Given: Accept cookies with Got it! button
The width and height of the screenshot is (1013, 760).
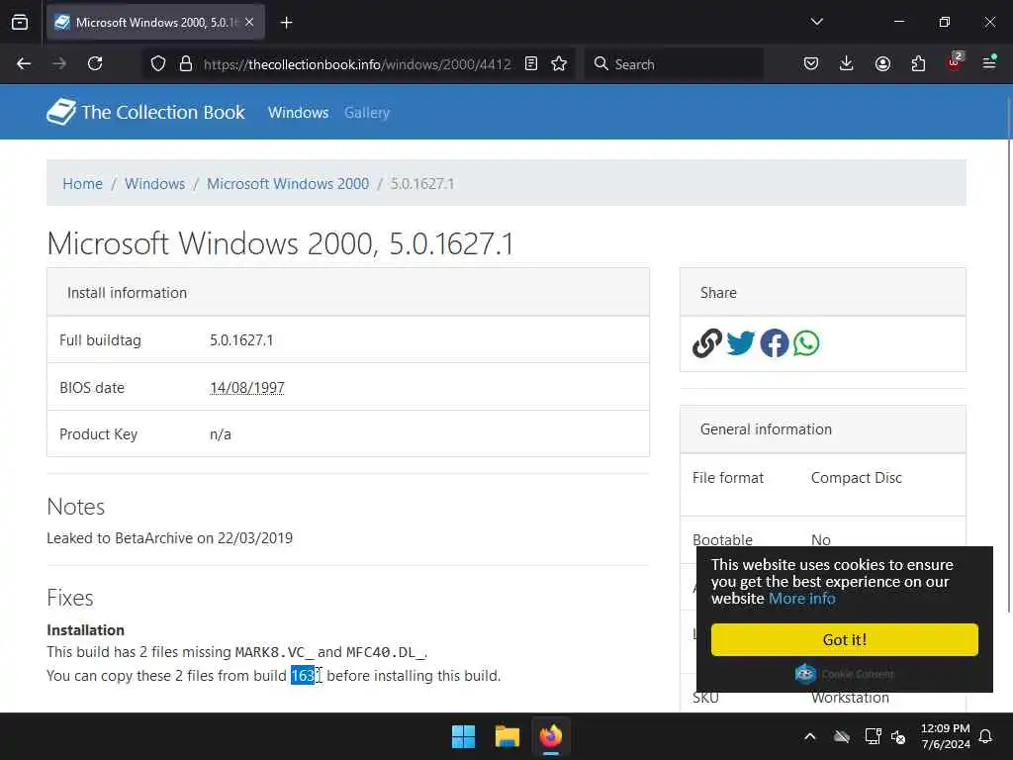Looking at the screenshot, I should click(x=845, y=640).
